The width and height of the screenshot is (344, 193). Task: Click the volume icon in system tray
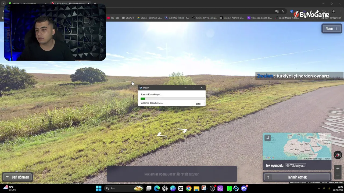(x=329, y=188)
